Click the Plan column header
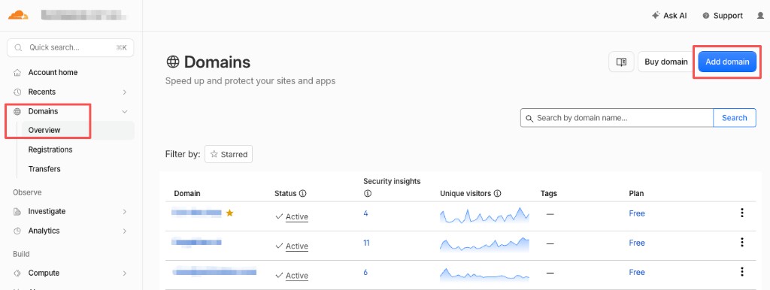This screenshot has height=290, width=770. [636, 193]
